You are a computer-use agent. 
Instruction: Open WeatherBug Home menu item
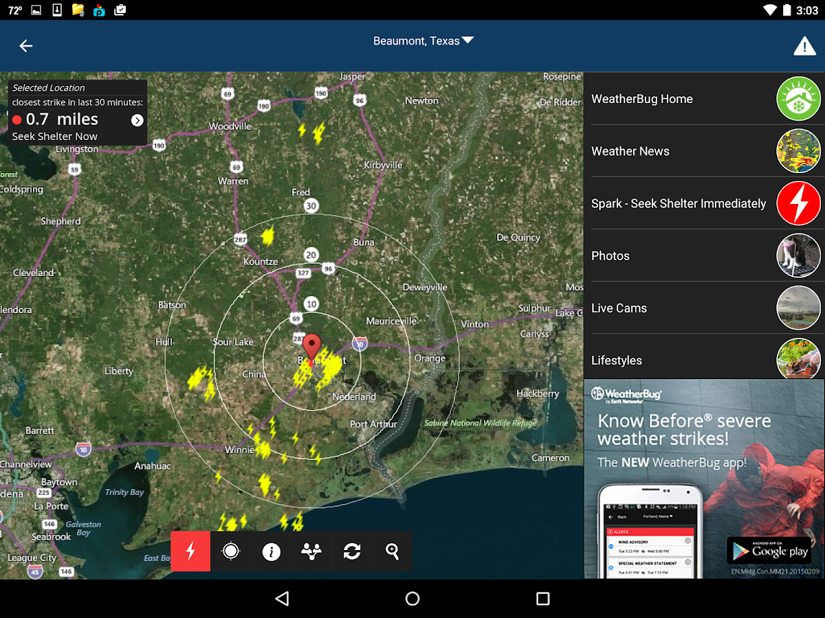[704, 99]
